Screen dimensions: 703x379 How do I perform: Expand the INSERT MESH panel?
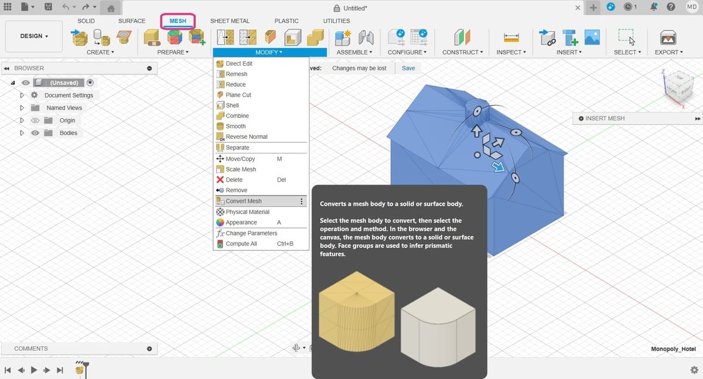[698, 118]
